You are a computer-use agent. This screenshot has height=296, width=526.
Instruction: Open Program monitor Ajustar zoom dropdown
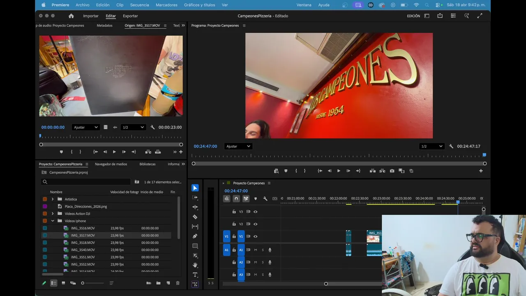point(238,146)
